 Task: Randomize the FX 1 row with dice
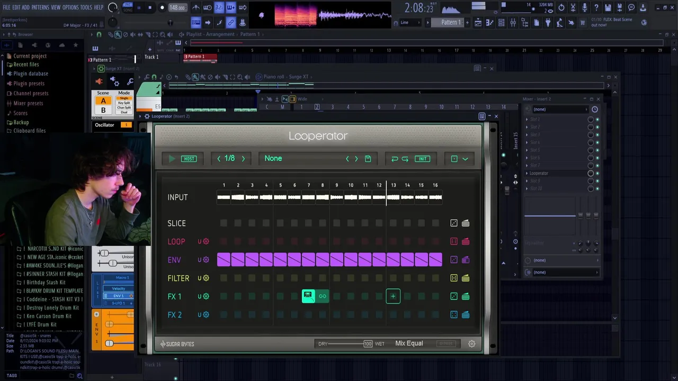pos(454,296)
